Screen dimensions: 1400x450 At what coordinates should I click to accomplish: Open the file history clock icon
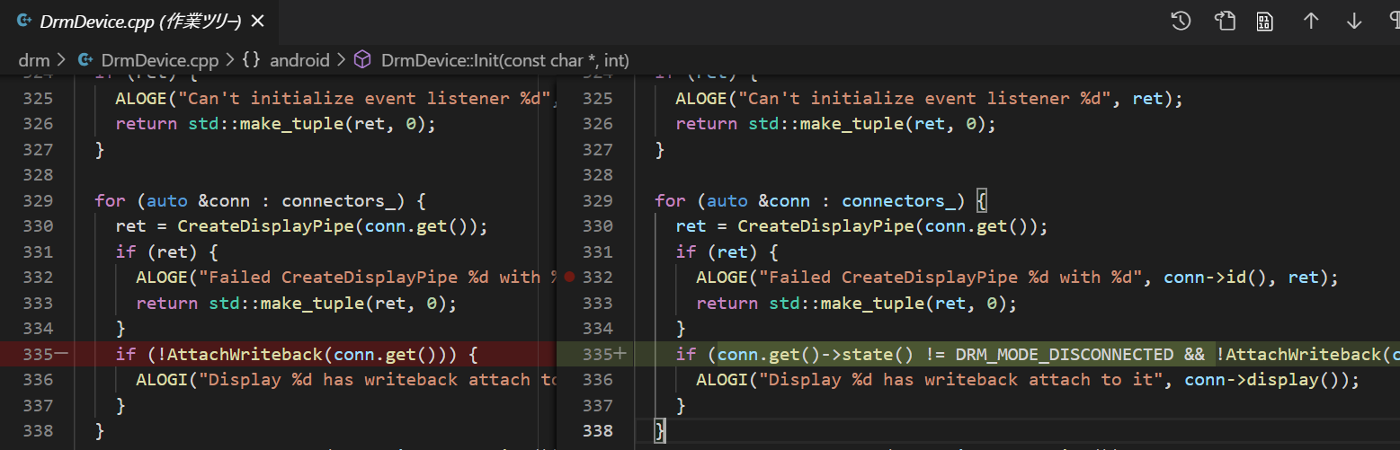[x=1181, y=21]
